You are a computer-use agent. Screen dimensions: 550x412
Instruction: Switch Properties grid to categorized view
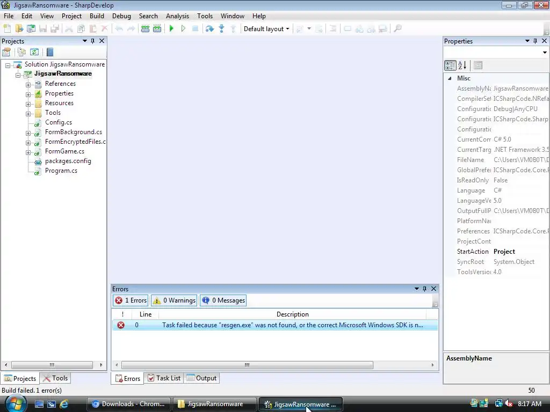[x=450, y=65]
